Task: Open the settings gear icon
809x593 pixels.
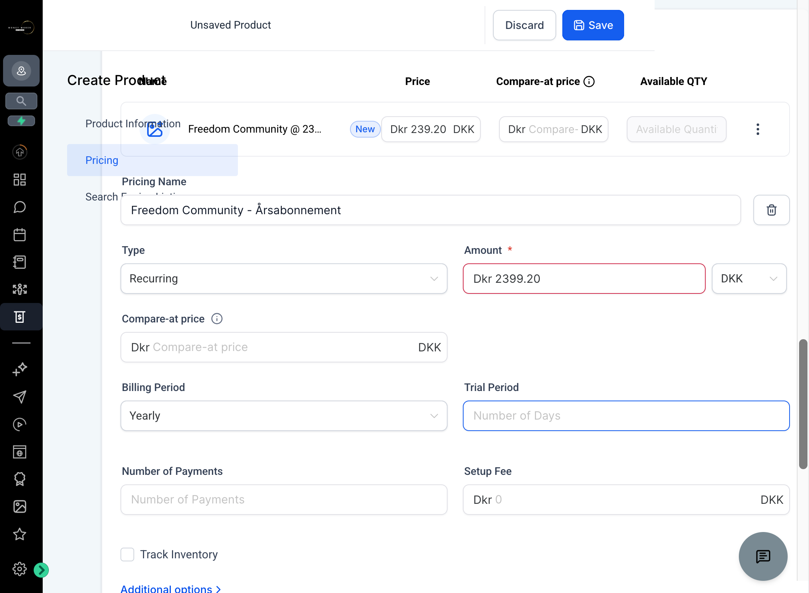Action: click(x=20, y=569)
